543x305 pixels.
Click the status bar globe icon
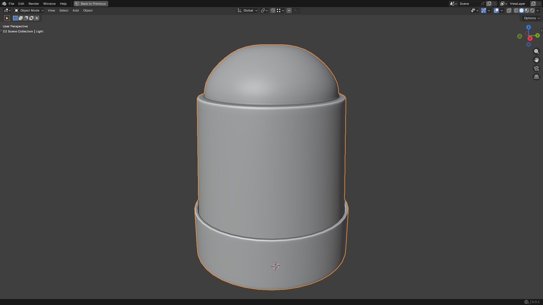tap(526, 302)
